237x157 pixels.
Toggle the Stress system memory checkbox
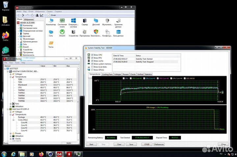point(92,64)
